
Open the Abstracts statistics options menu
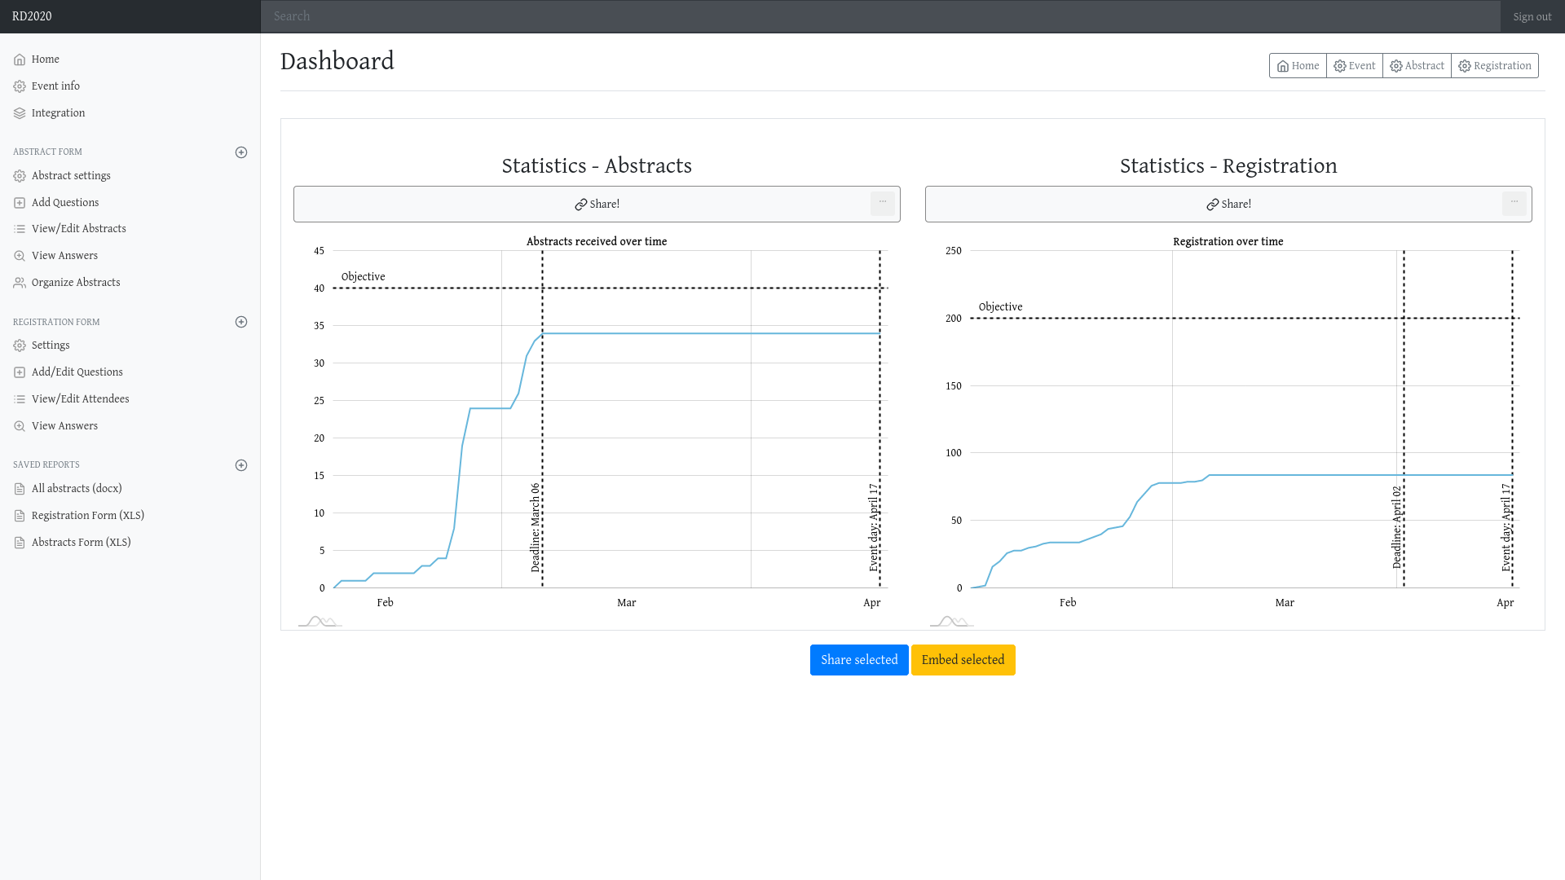pyautogui.click(x=883, y=203)
